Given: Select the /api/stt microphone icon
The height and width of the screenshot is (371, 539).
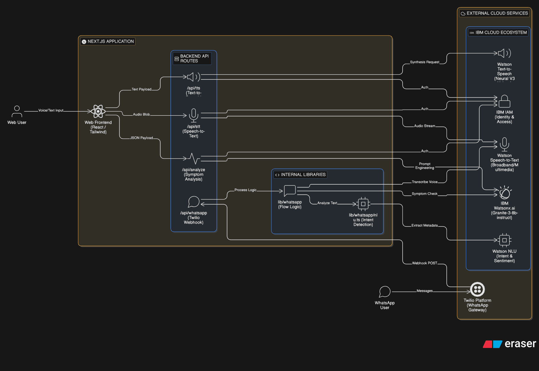Looking at the screenshot, I should 194,115.
